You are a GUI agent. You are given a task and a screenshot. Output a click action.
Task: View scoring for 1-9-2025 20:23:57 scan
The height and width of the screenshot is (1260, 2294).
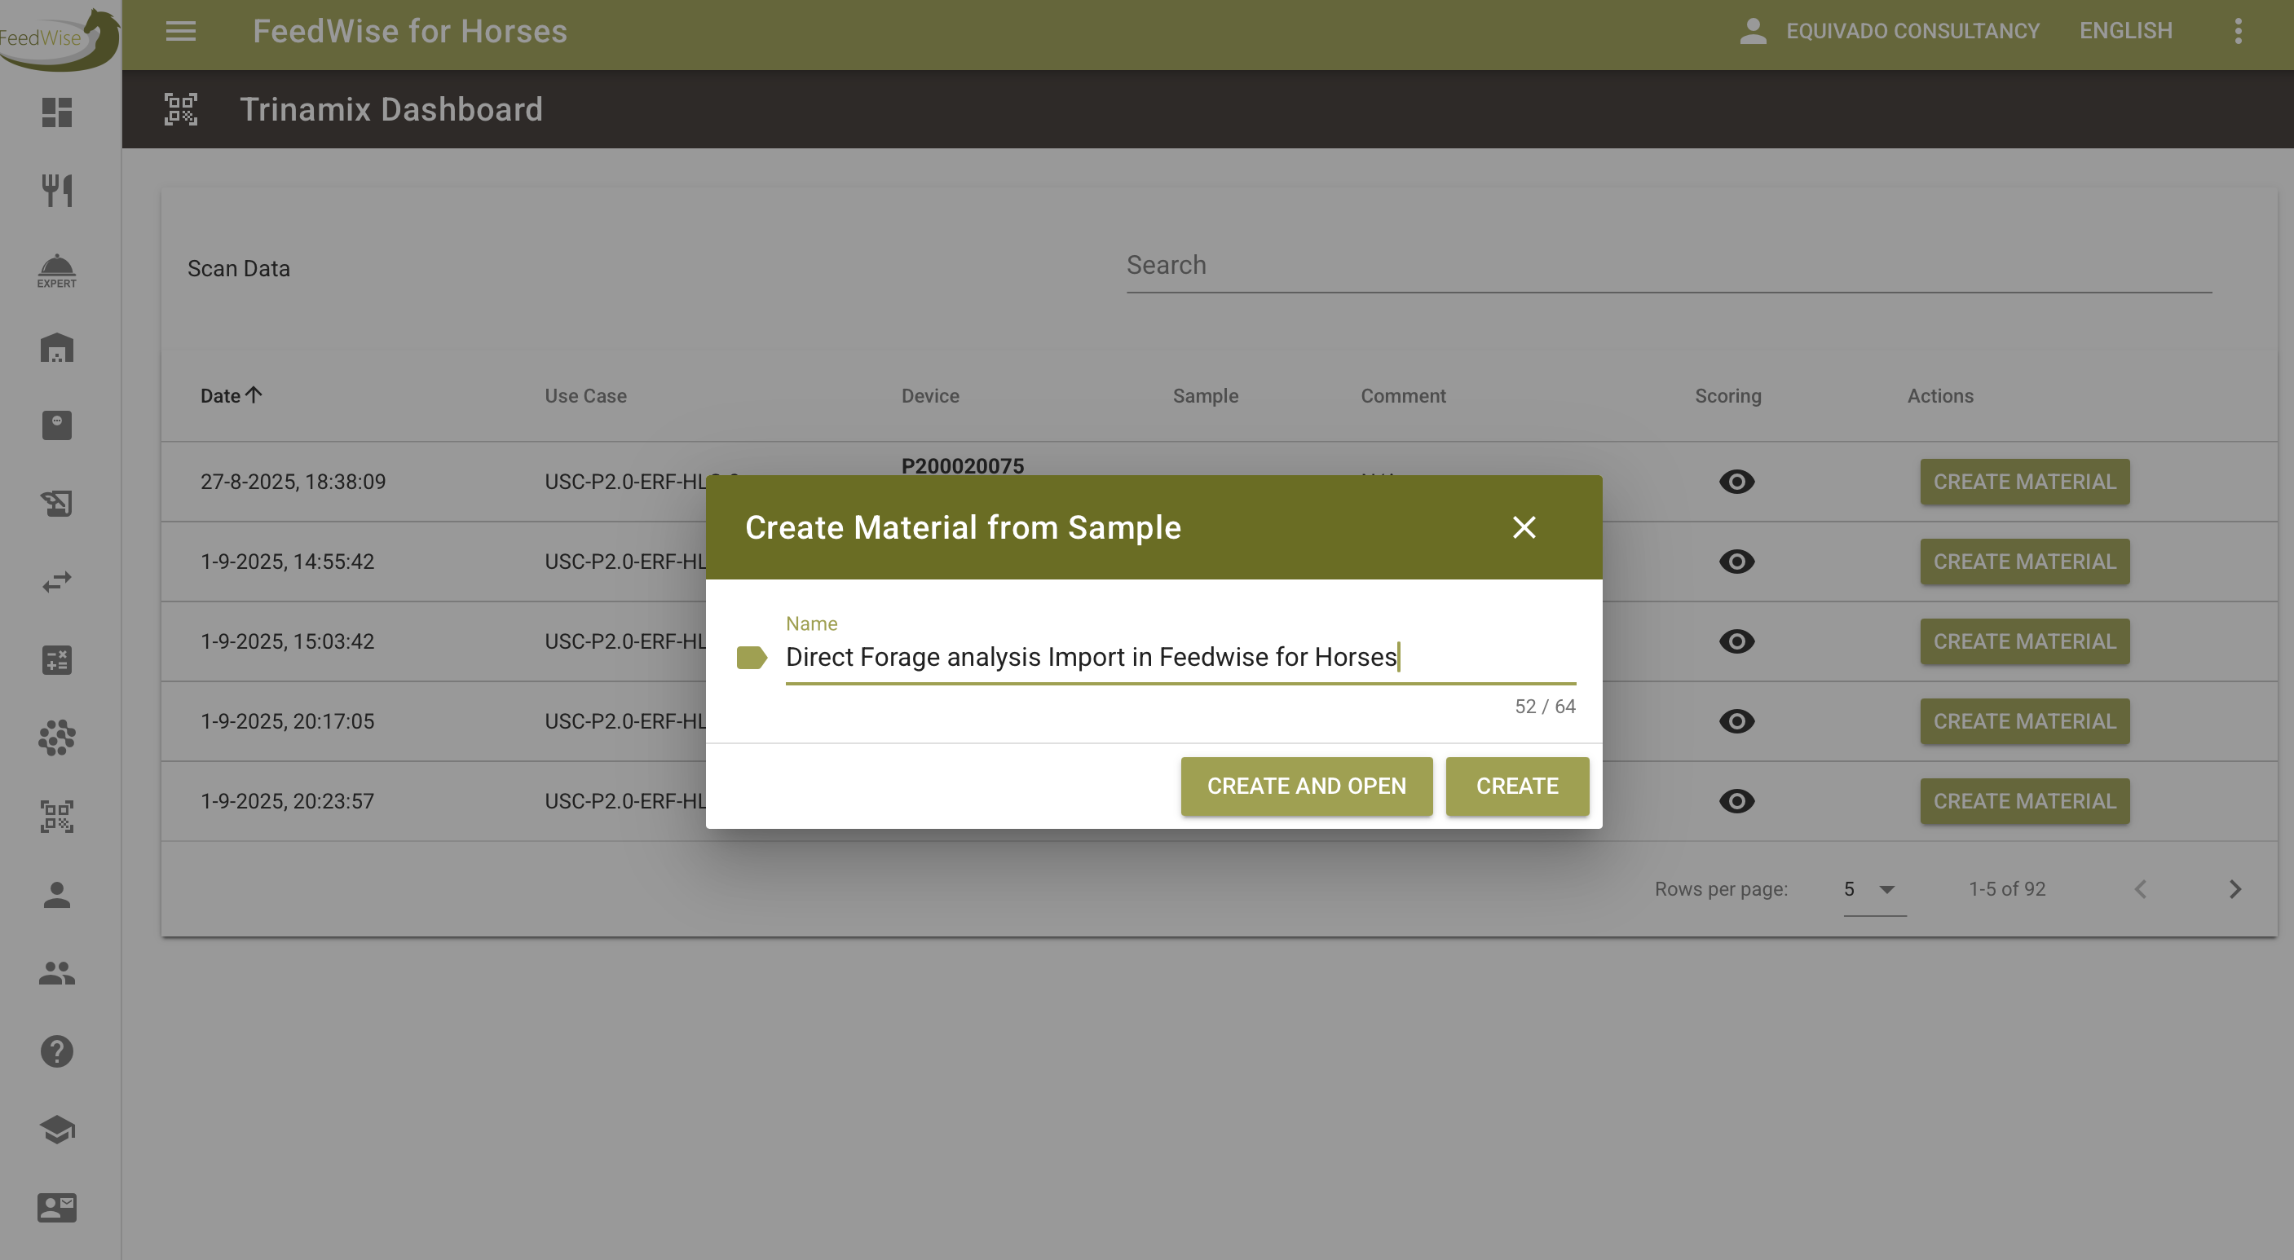[x=1736, y=801]
